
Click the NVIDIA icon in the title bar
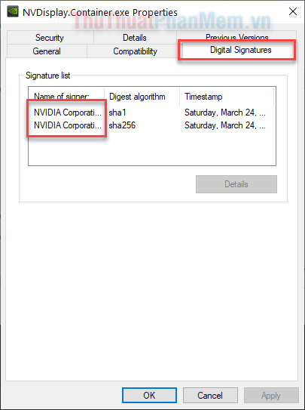pyautogui.click(x=13, y=12)
